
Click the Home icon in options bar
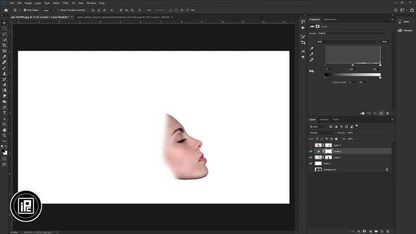pos(6,10)
